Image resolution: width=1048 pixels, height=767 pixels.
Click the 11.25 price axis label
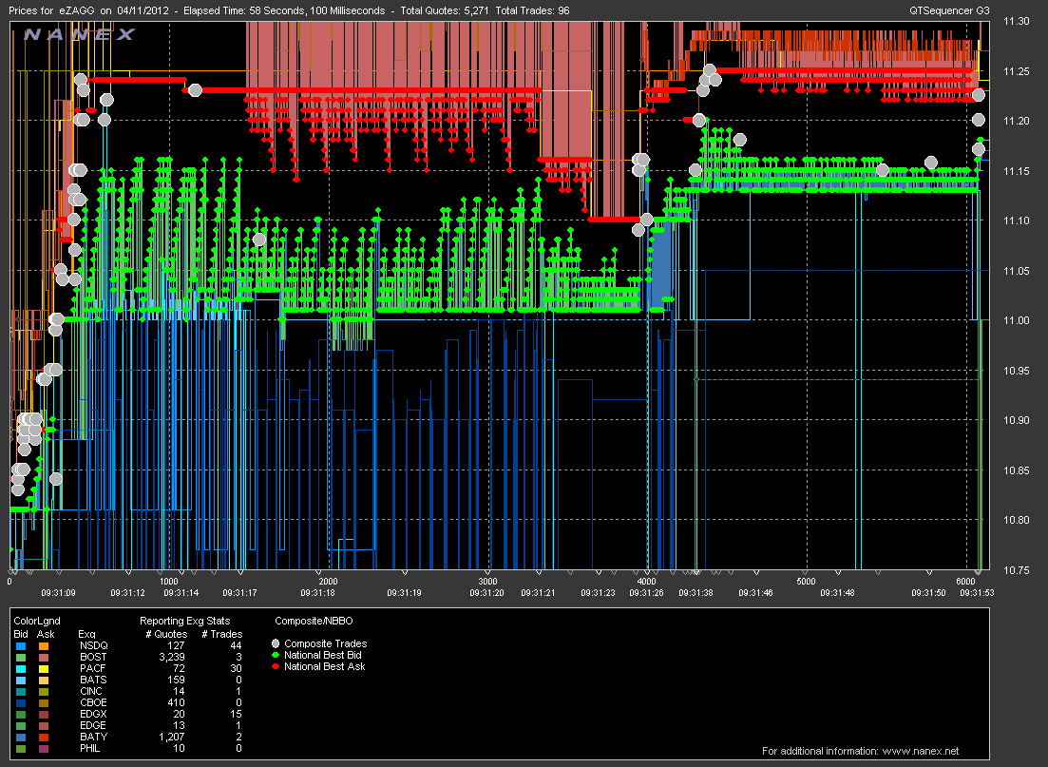coord(1016,71)
